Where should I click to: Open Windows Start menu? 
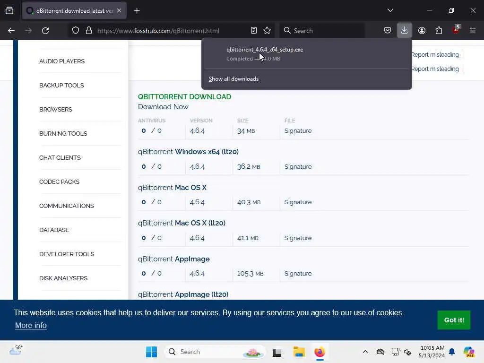click(x=151, y=352)
